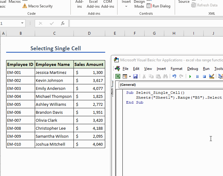Open the Format menu in VBA editor
Image resolution: width=223 pixels, height=176 pixels.
[x=176, y=69]
